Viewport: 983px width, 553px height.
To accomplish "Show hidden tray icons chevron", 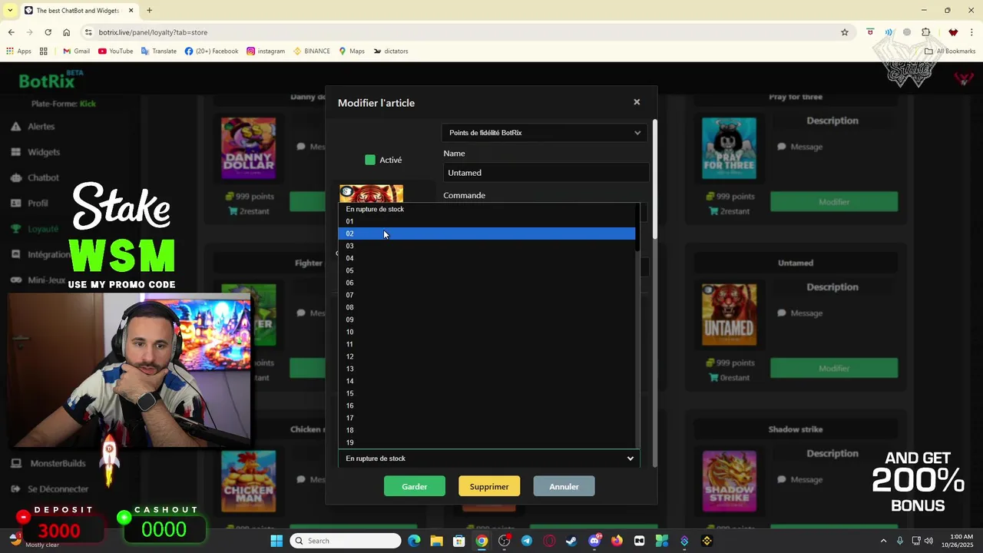I will [883, 541].
